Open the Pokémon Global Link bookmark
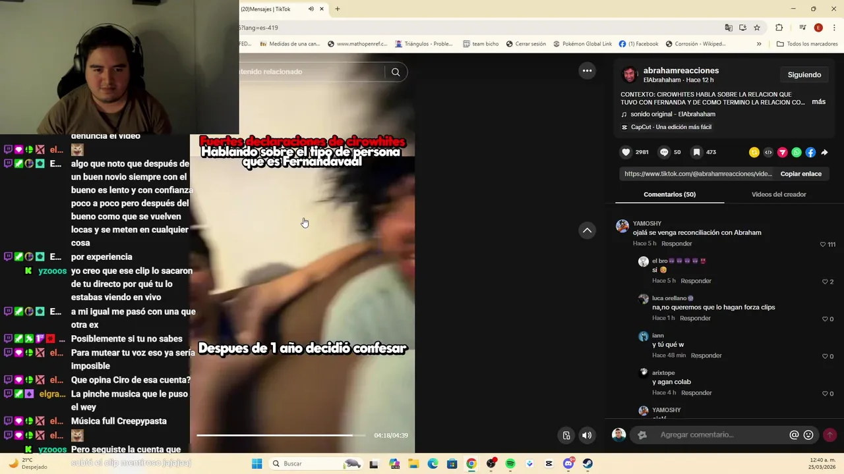Viewport: 844px width, 474px height. (x=582, y=44)
